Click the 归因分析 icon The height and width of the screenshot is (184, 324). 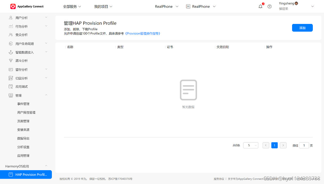(x=11, y=78)
